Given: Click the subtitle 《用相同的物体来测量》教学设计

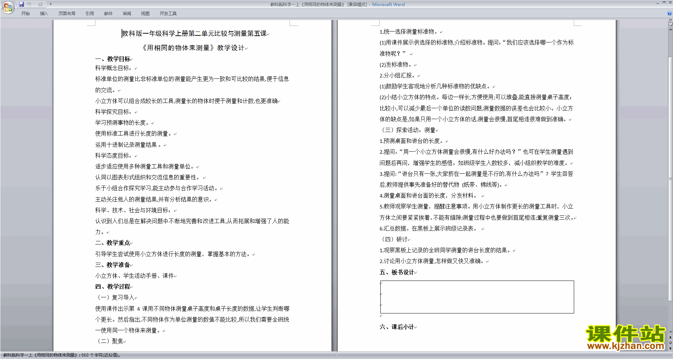Looking at the screenshot, I should click(x=194, y=48).
